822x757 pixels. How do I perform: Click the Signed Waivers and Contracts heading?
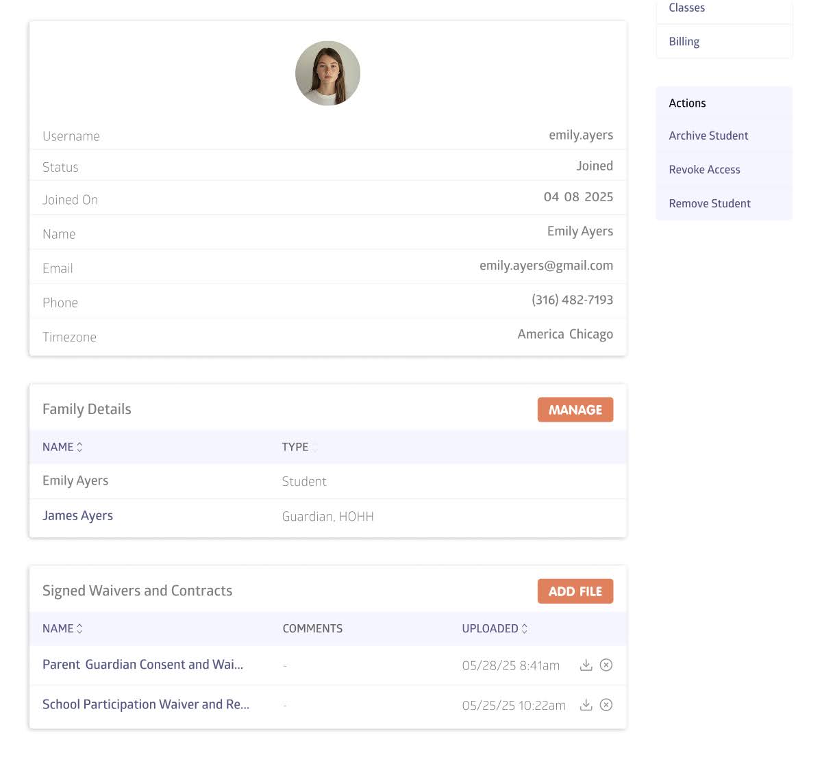[137, 591]
